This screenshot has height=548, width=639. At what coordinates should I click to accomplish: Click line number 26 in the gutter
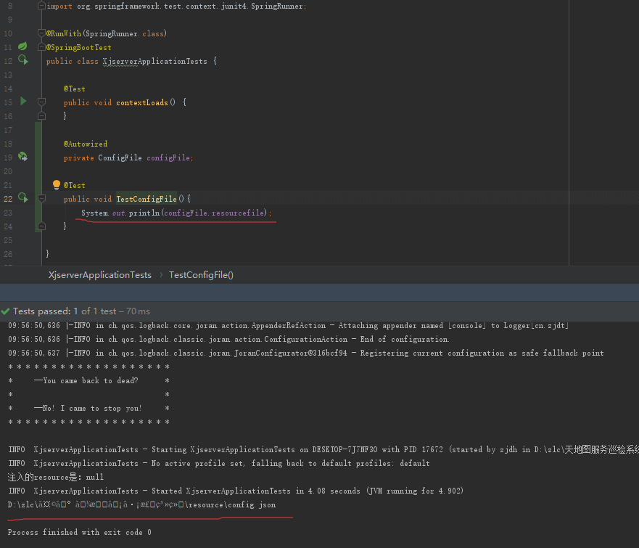coord(8,254)
